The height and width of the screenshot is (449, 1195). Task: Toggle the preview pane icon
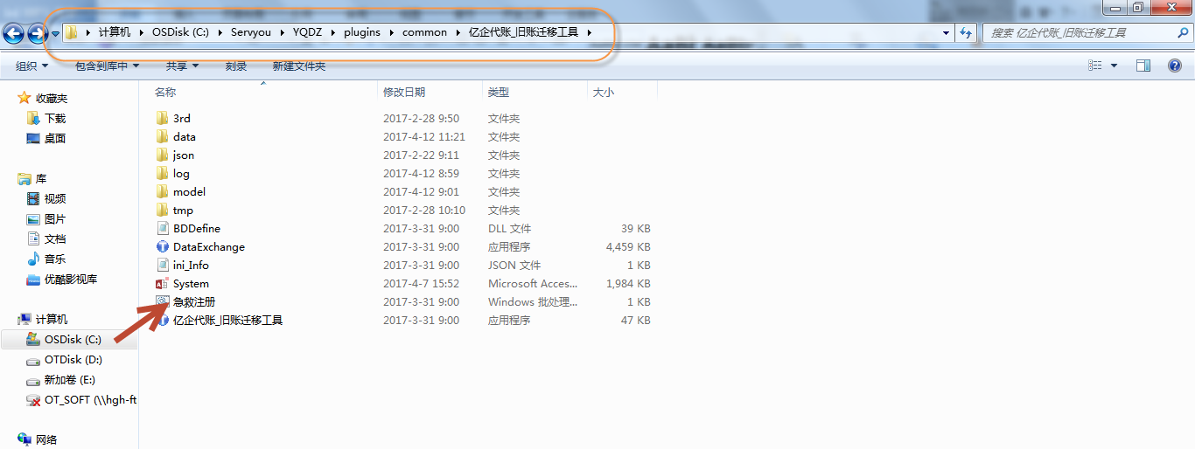1143,66
